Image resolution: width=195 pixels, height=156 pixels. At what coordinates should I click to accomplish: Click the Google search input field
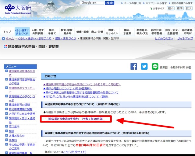click(x=90, y=3)
